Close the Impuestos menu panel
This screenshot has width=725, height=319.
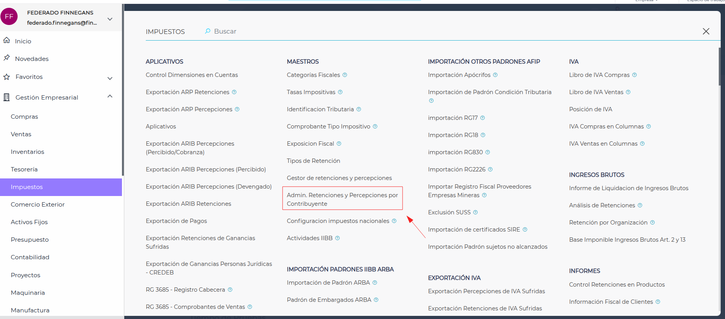point(706,31)
